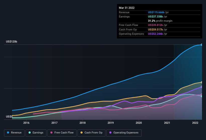This screenshot has height=140, width=206.
Task: Hide the Earnings series via legend
Action: pyautogui.click(x=36, y=133)
